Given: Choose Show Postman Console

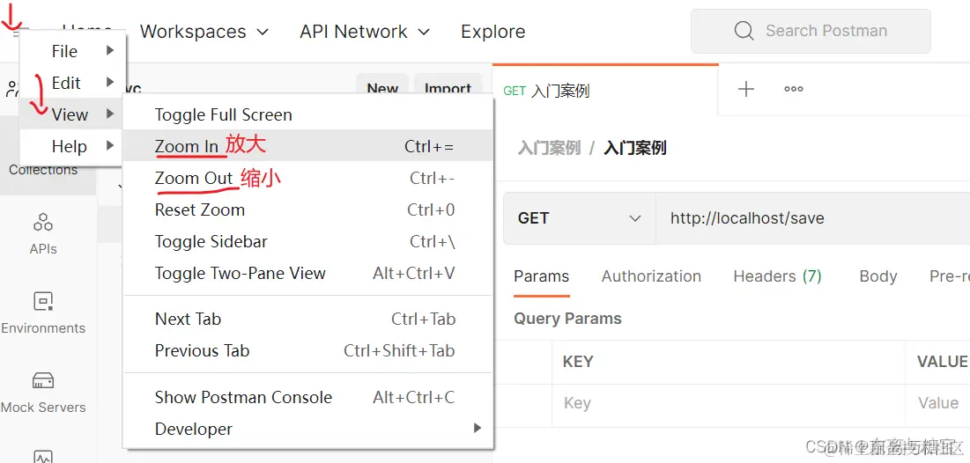Looking at the screenshot, I should tap(308, 398).
